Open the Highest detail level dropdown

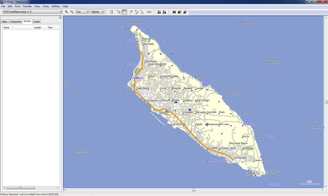click(97, 12)
